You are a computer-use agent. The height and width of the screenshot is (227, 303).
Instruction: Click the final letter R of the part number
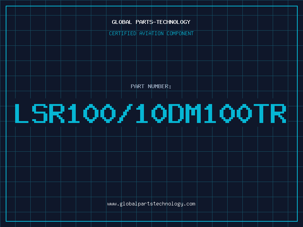pos(278,113)
